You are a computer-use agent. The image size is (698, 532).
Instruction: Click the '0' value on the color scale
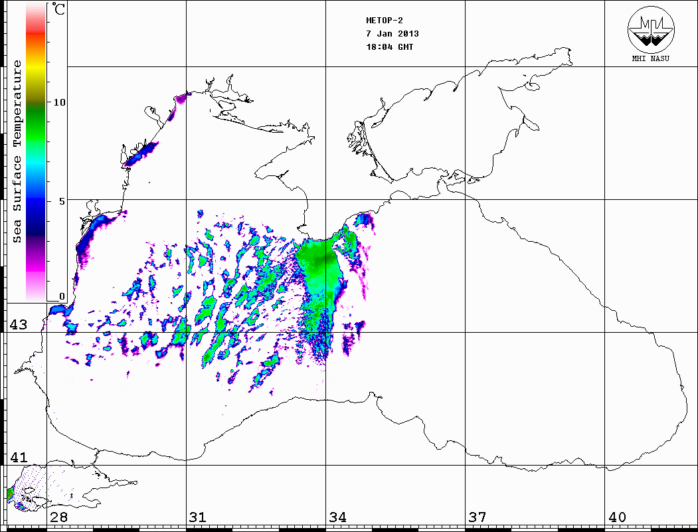tap(62, 296)
